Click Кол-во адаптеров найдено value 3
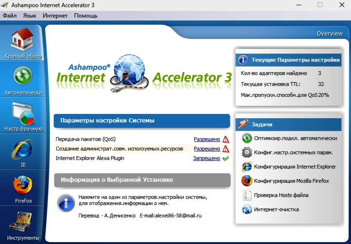This screenshot has height=244, width=351. (320, 73)
